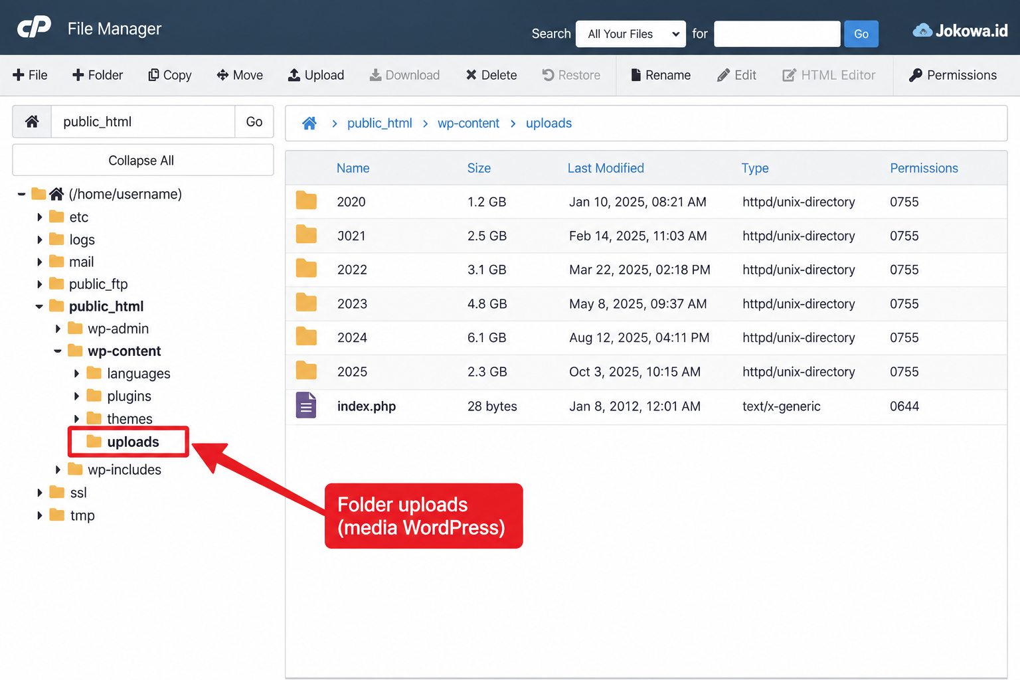Sort by Name column header
1020x680 pixels.
click(x=353, y=168)
